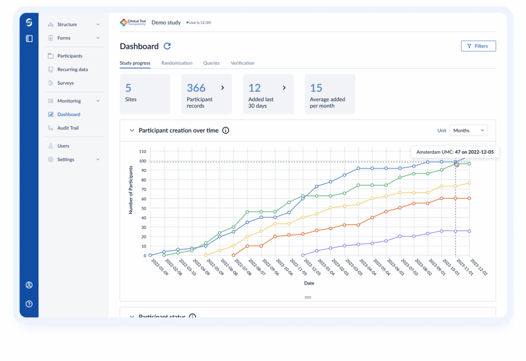Open the user account icon at sidebar bottom
The height and width of the screenshot is (361, 526).
coord(29,285)
